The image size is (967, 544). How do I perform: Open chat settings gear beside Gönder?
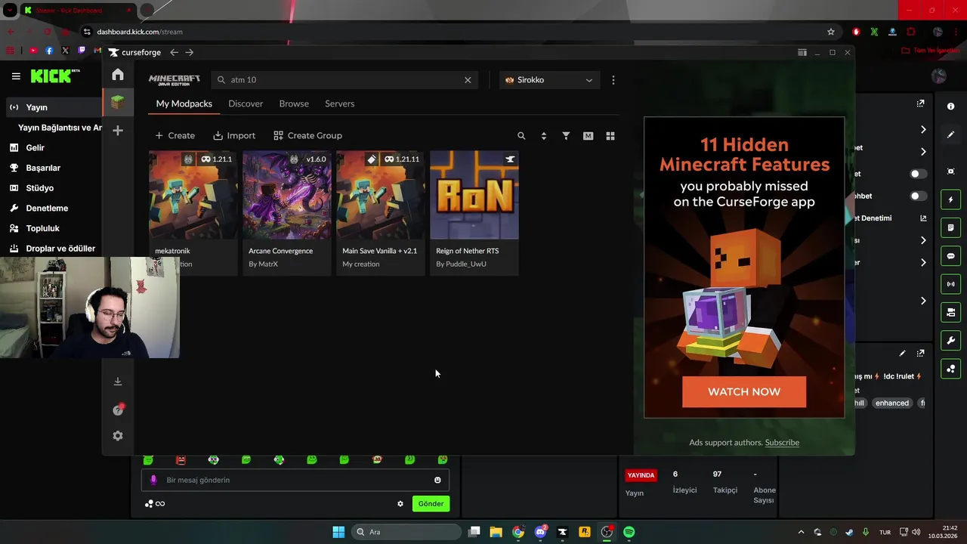point(400,504)
